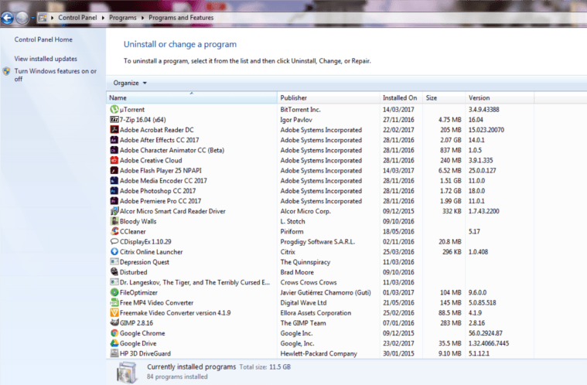
Task: Click the Control Panel address bar icon
Action: (43, 18)
